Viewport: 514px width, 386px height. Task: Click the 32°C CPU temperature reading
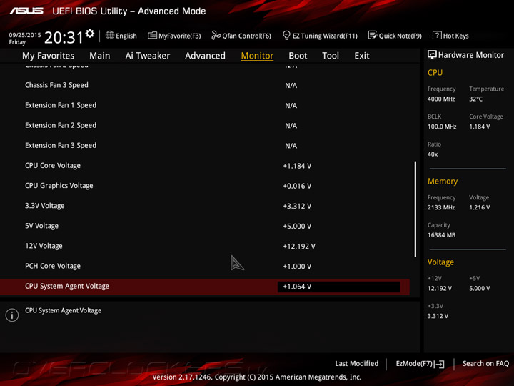475,99
